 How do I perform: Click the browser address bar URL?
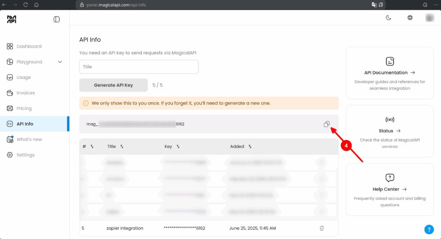click(x=116, y=5)
